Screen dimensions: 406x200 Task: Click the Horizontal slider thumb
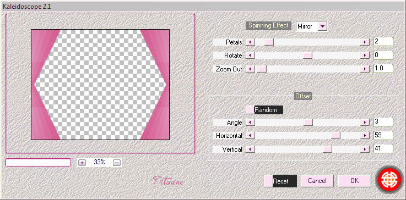tap(336, 135)
